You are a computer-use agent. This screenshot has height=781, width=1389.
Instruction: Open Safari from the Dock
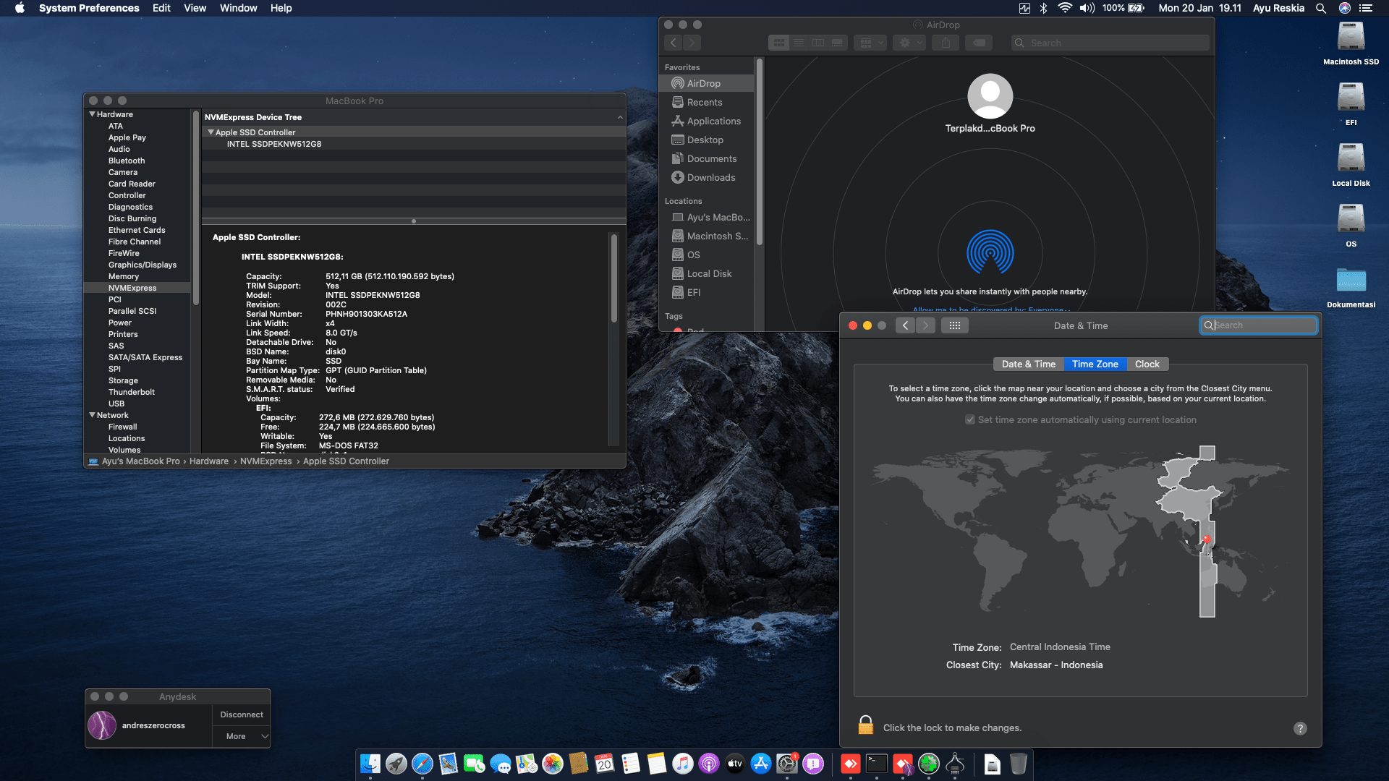click(x=422, y=764)
